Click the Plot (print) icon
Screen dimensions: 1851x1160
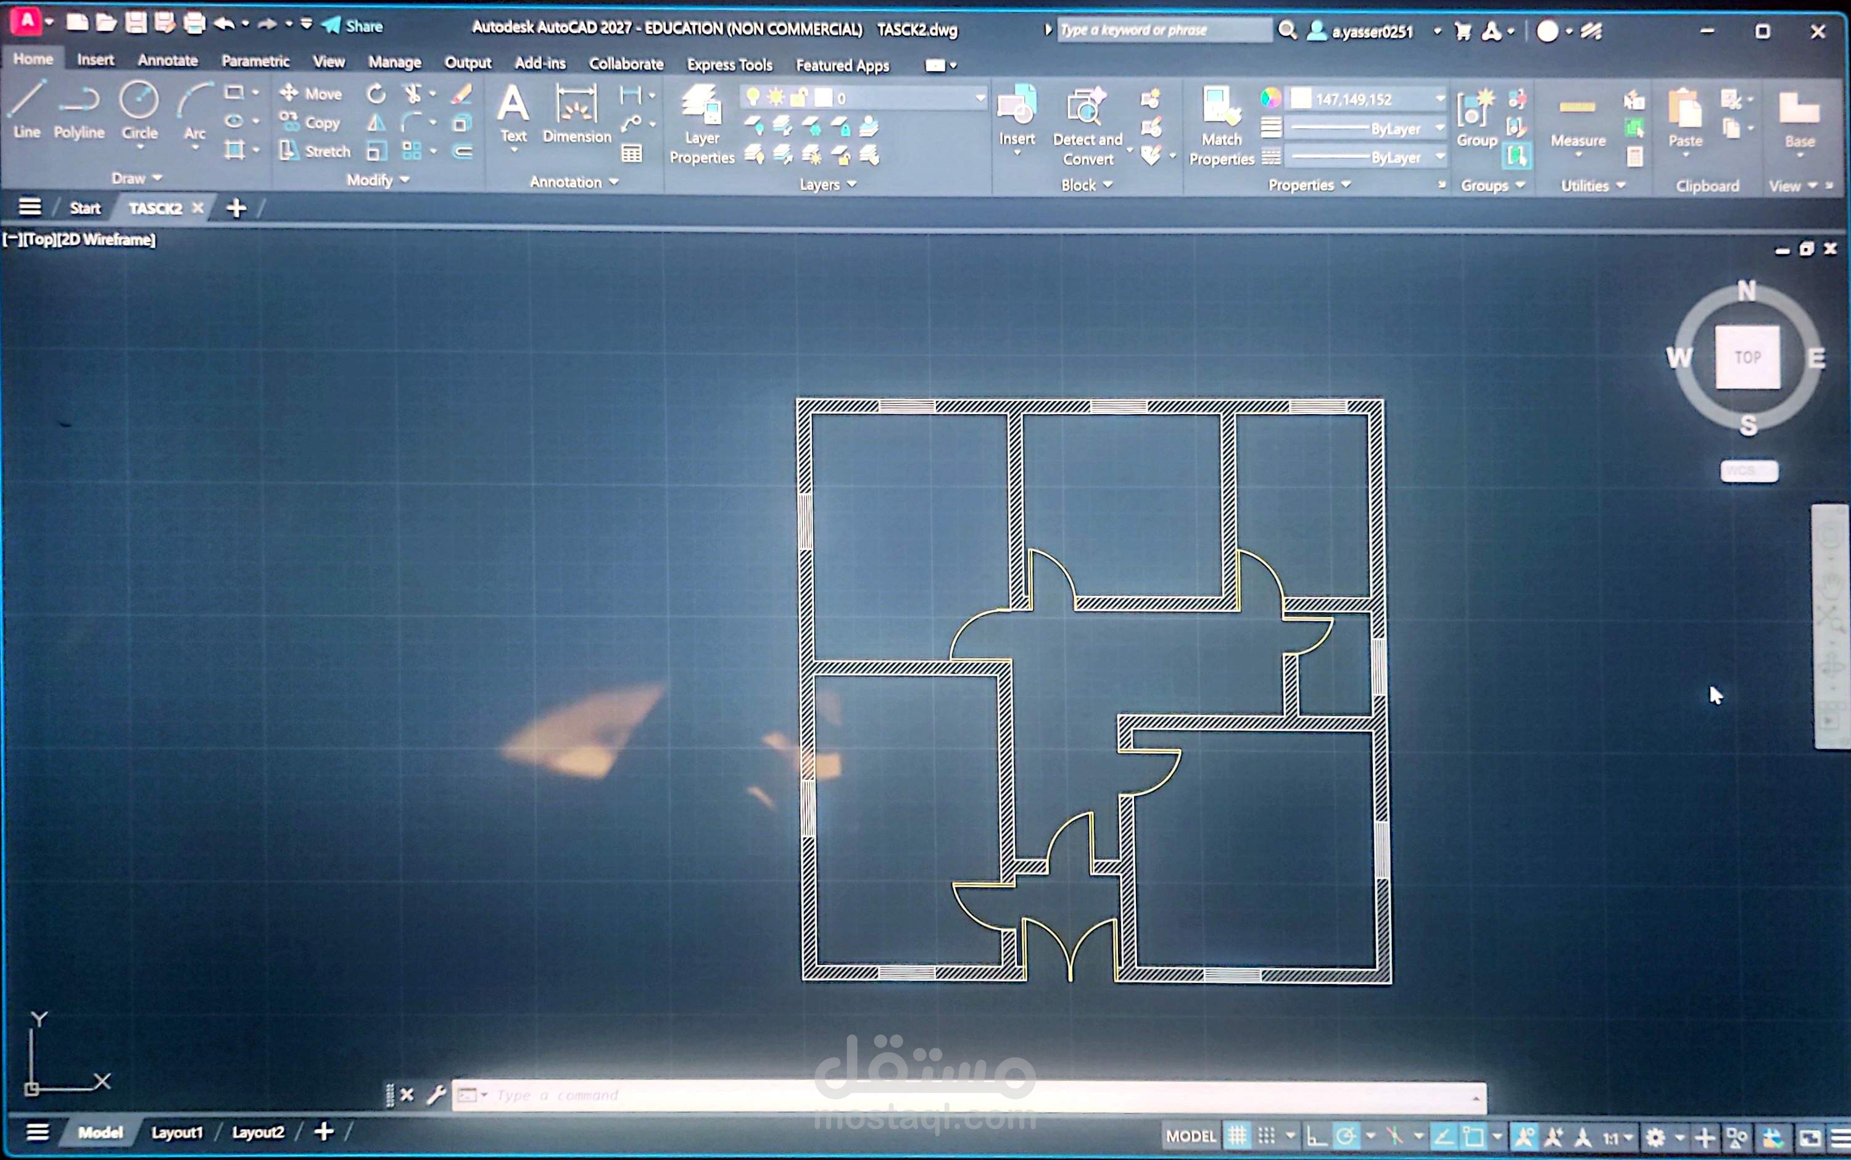195,23
